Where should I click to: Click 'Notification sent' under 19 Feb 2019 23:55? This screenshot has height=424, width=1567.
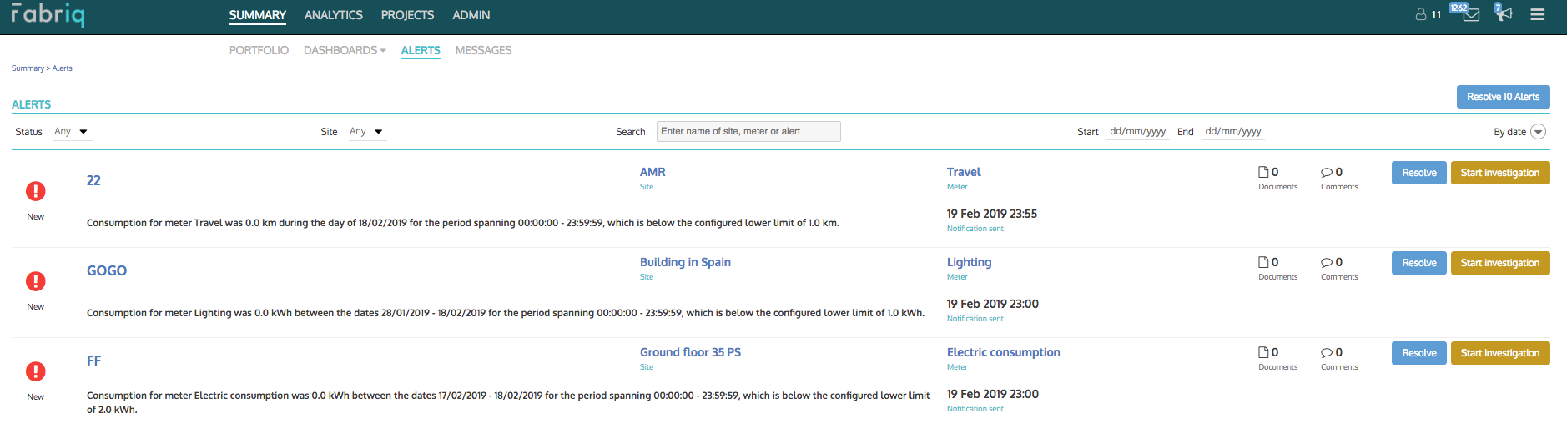click(x=975, y=229)
